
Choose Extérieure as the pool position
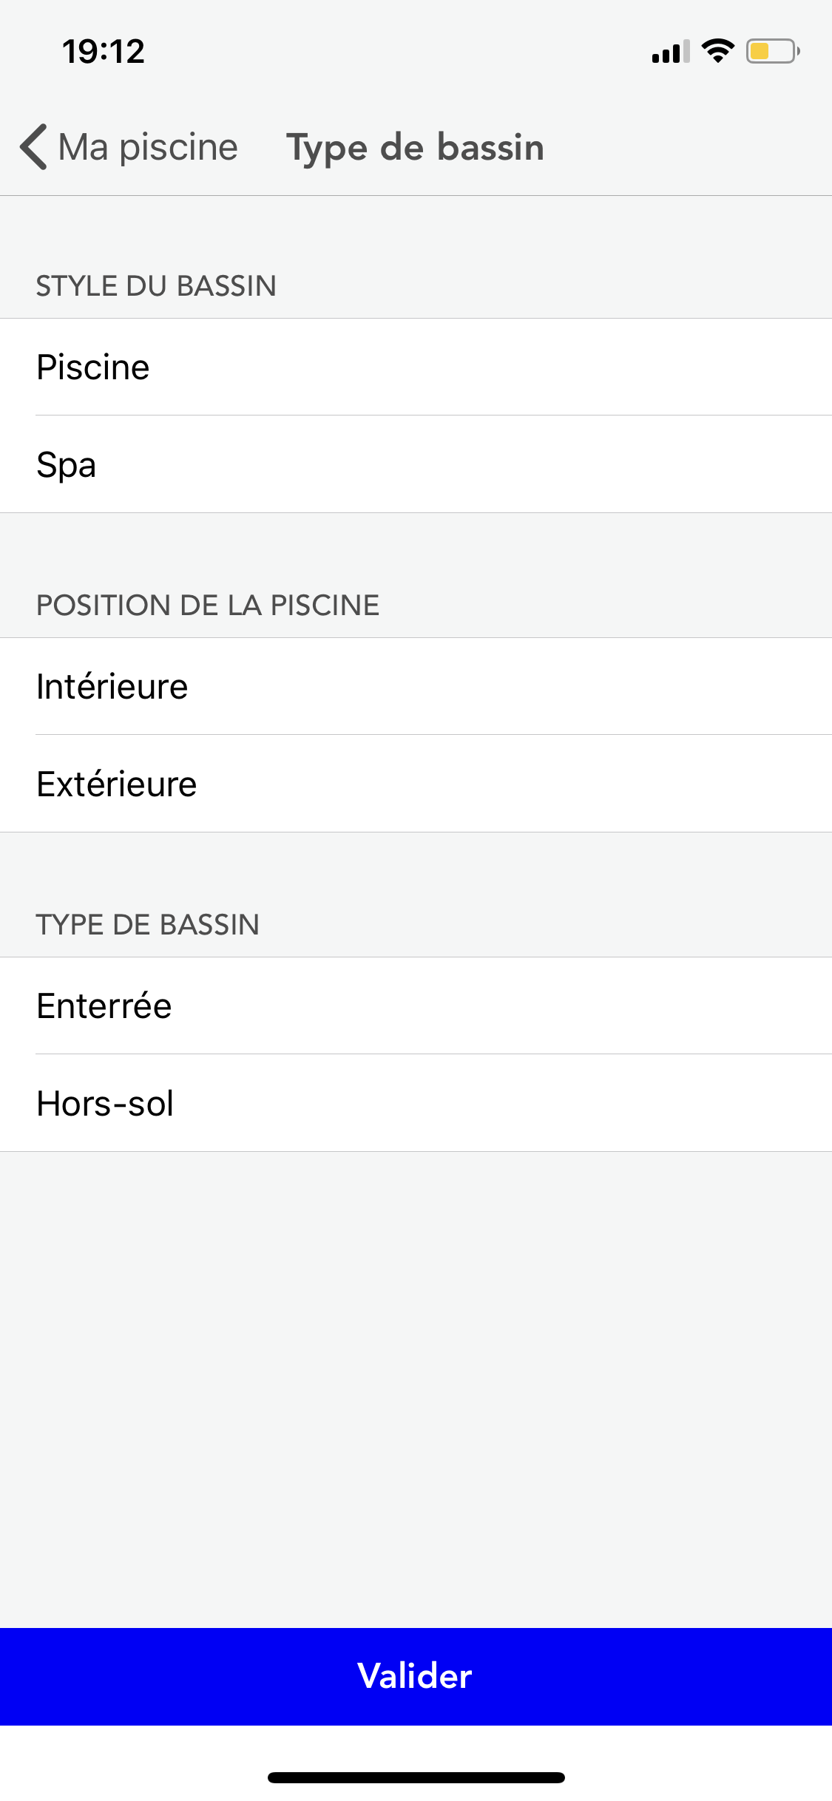[x=416, y=784]
